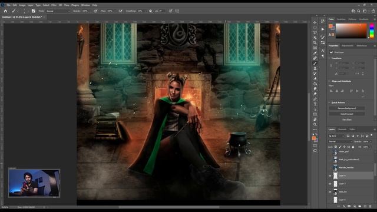Image resolution: width=377 pixels, height=212 pixels.
Task: Select the Clone Stamp tool
Action: pyautogui.click(x=315, y=68)
